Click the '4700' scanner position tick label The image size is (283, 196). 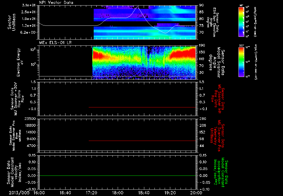32,146
